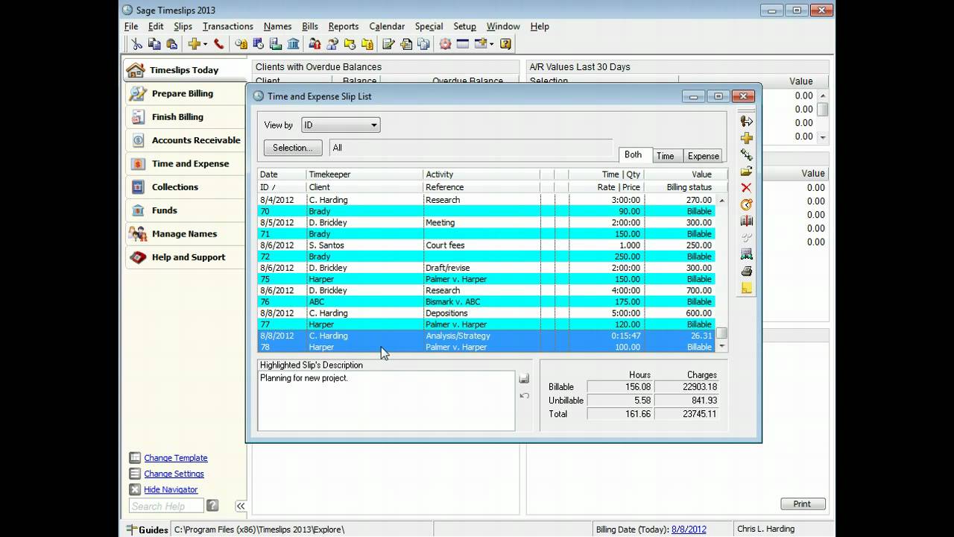Screen dimensions: 954x537
Task: Click the Copy toolbar icon
Action: click(154, 44)
